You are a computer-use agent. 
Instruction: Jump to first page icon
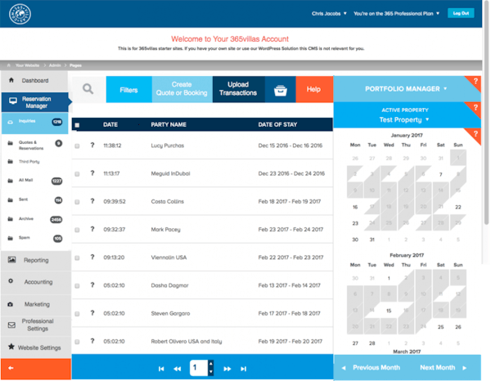click(161, 369)
